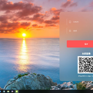This screenshot has height=93, width=93.
Task: Click the lock icon beside 密码
Action: (x=70, y=31)
